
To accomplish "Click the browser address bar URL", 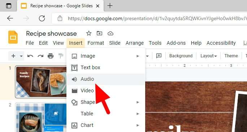I will point(157,18).
